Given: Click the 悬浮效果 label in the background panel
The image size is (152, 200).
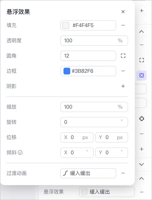Looking at the screenshot, I should click(54, 192).
